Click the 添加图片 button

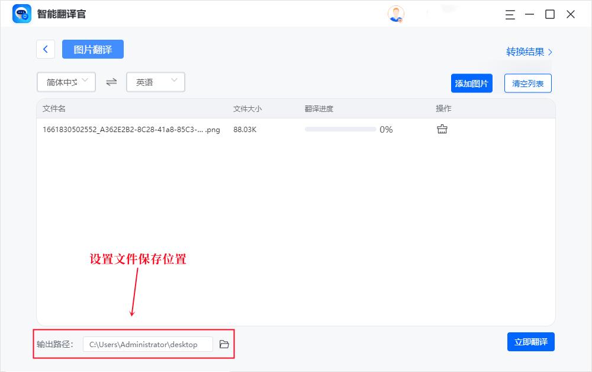(472, 83)
